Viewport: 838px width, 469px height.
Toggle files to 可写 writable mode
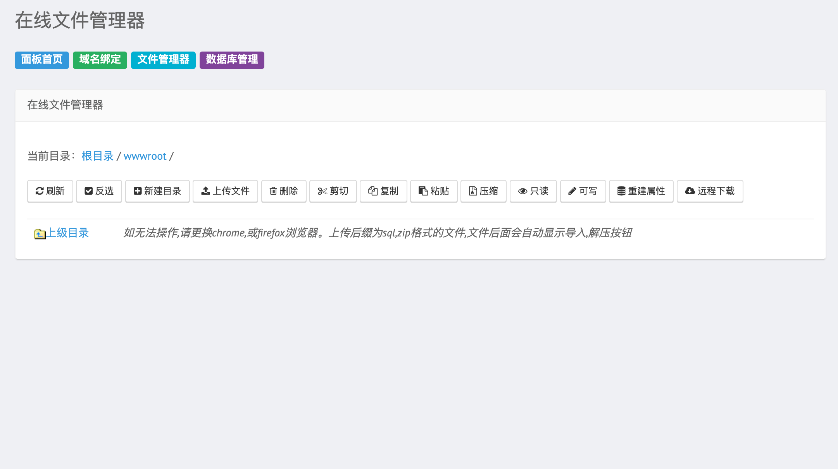[583, 191]
